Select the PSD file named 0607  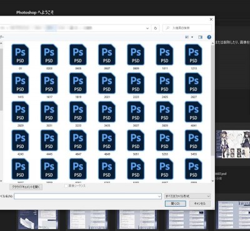tap(107, 57)
